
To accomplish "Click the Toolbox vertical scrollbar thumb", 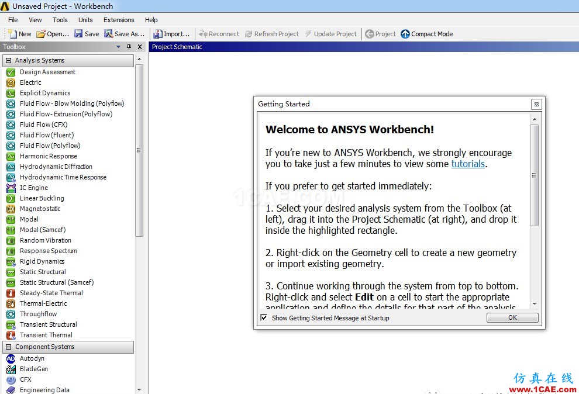I will tap(139, 150).
